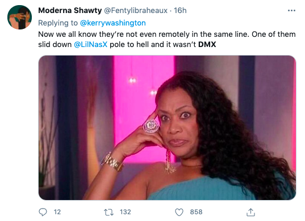Click the 16h timestamp

point(180,10)
